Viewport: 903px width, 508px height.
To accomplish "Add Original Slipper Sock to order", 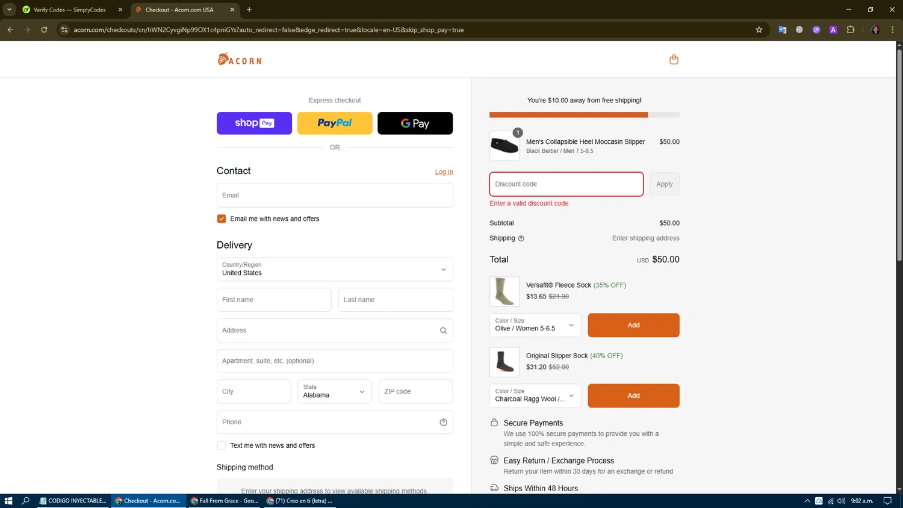I will pos(633,395).
